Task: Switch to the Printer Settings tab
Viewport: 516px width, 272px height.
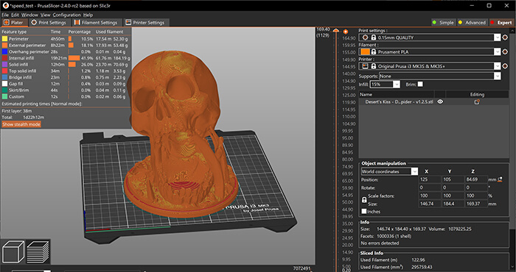Action: [x=145, y=23]
